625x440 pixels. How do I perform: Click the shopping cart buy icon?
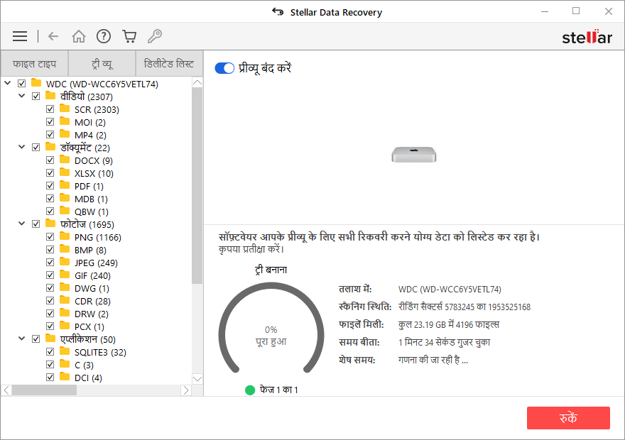coord(129,36)
